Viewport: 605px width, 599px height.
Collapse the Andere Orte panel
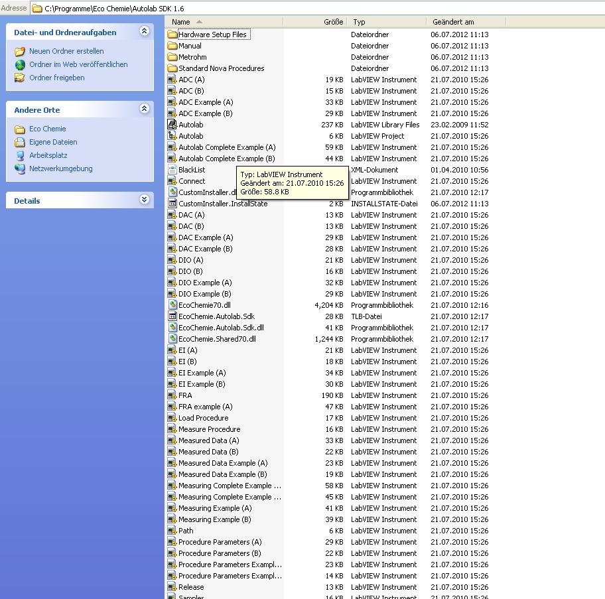[x=145, y=109]
